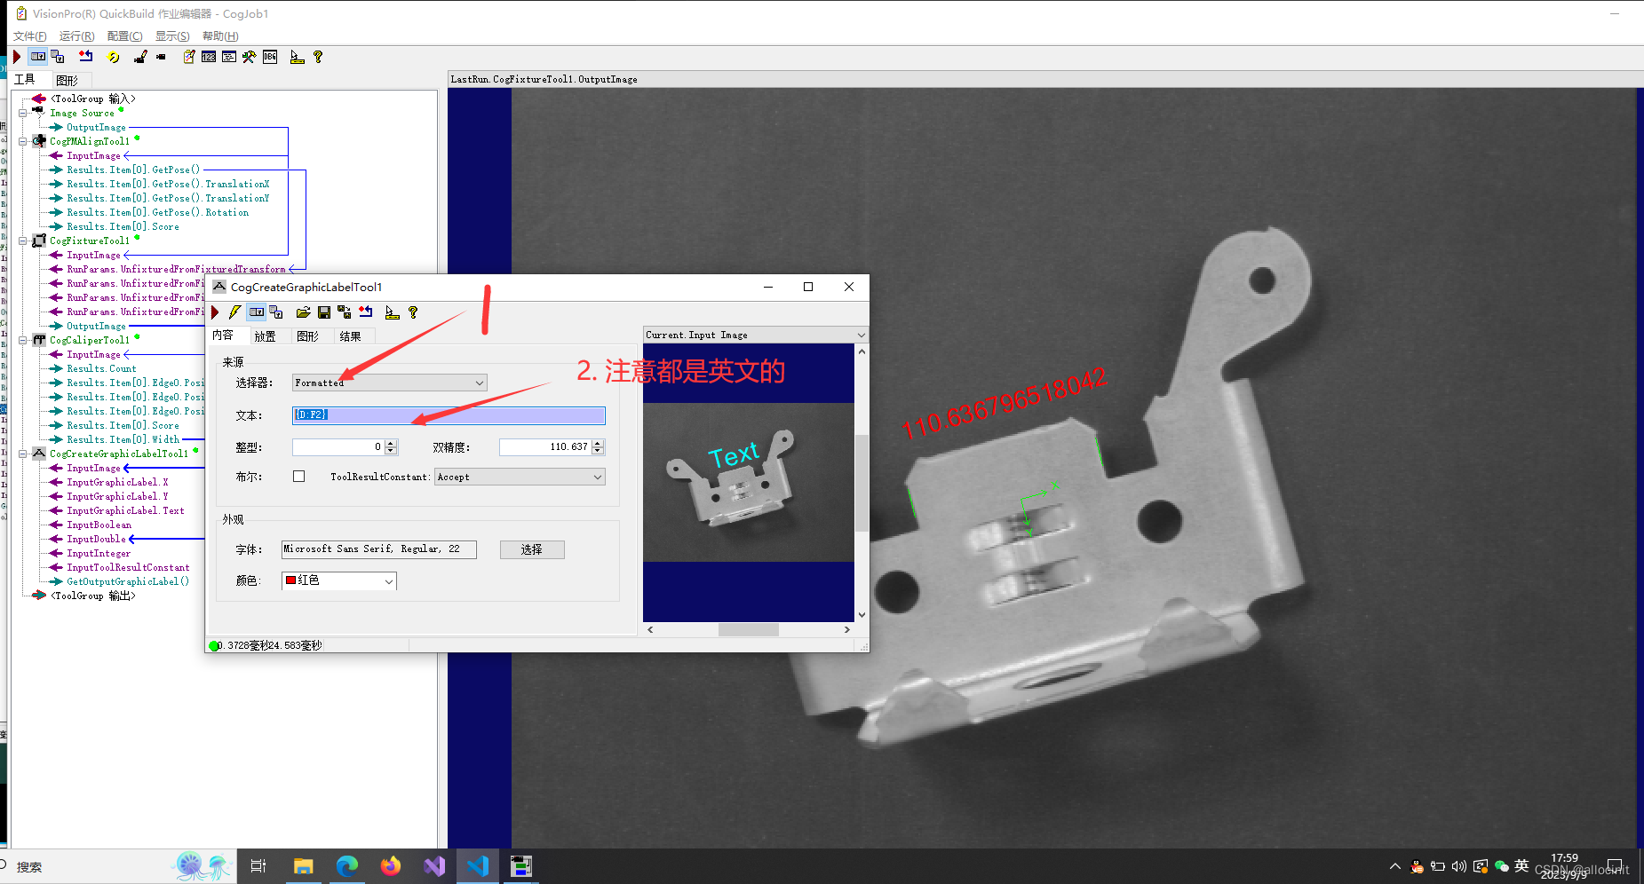Collapse the Image Source tree node
This screenshot has width=1644, height=884.
click(x=23, y=113)
